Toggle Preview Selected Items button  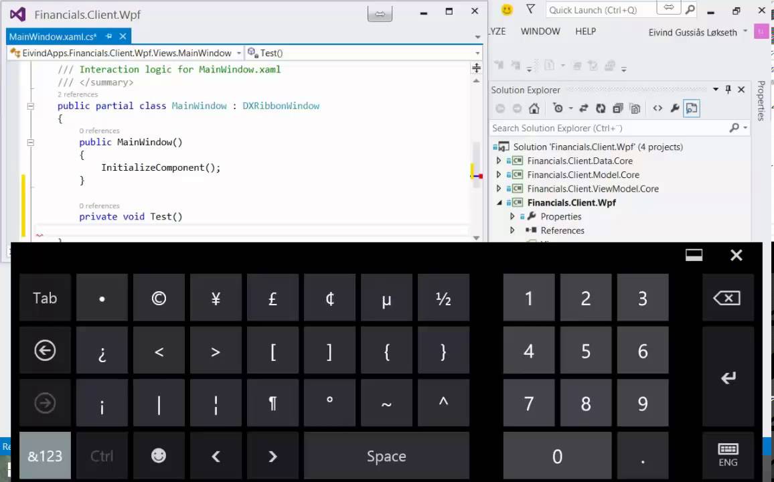[x=692, y=108]
